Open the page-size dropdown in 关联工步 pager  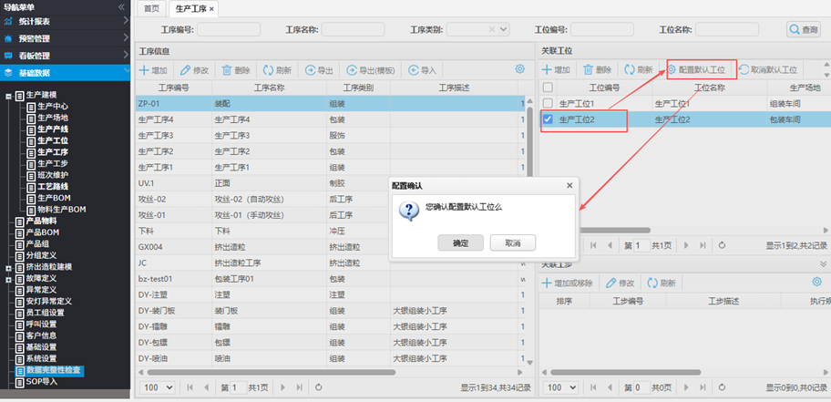[560, 387]
